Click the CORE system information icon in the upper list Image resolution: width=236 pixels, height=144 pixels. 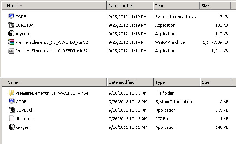point(11,16)
